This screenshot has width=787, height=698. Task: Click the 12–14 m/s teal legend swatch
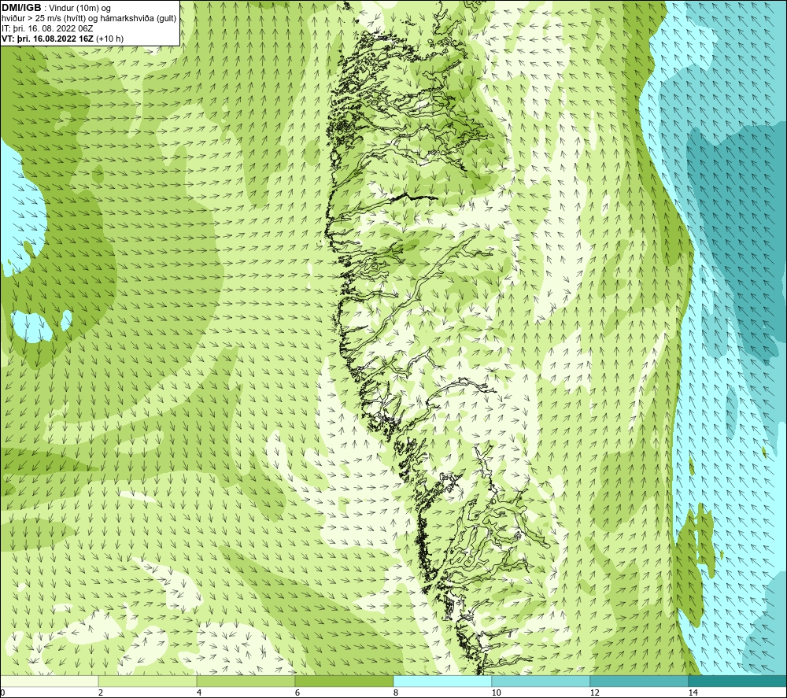[639, 681]
